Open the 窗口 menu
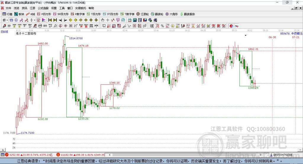The width and height of the screenshot is (303, 164). (70, 8)
